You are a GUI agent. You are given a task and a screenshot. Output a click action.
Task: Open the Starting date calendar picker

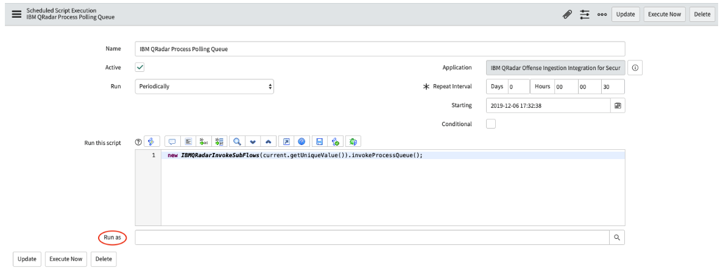(618, 105)
